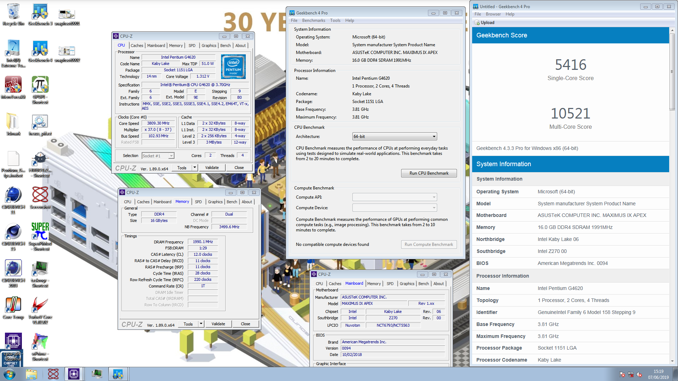Launch TurboV Core desktop icon

(x=40, y=310)
